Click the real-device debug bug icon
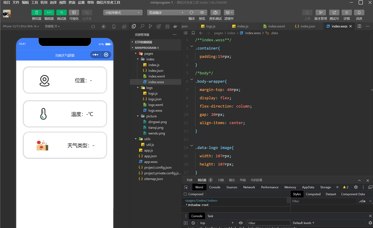The image size is (373, 228). (x=215, y=13)
